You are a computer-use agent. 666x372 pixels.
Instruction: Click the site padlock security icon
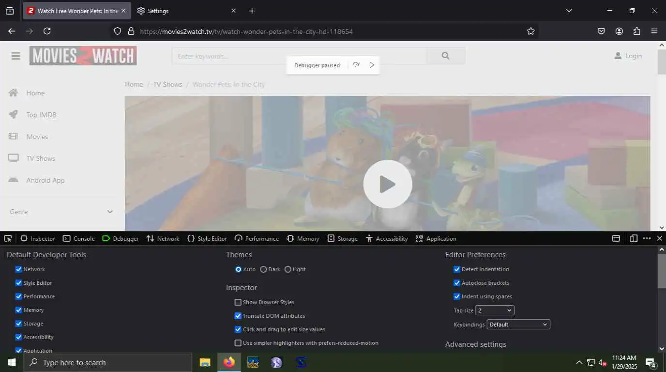coord(131,31)
